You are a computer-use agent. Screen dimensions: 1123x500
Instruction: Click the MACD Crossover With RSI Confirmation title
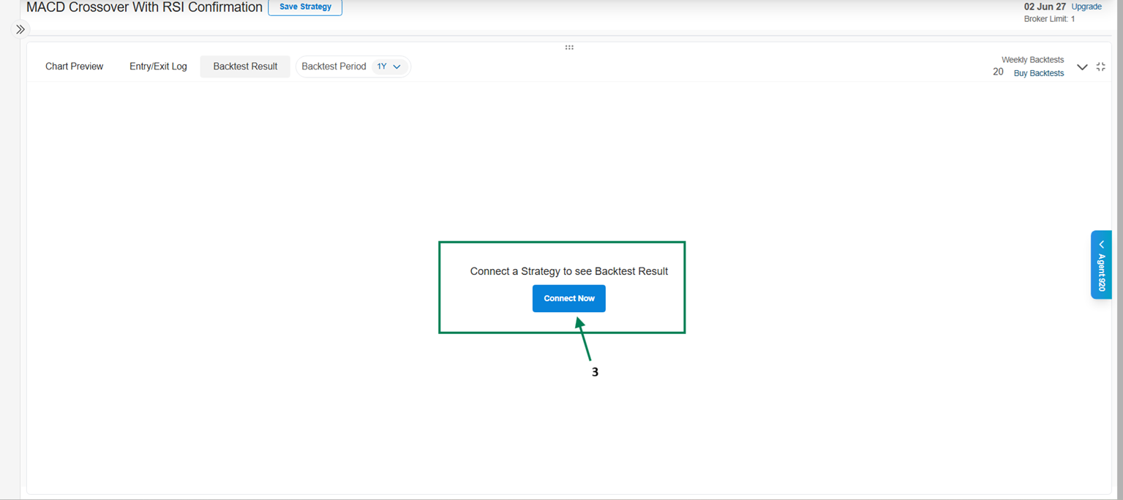click(x=144, y=7)
